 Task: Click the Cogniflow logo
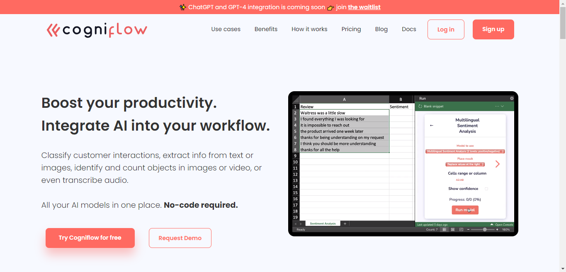point(97,30)
